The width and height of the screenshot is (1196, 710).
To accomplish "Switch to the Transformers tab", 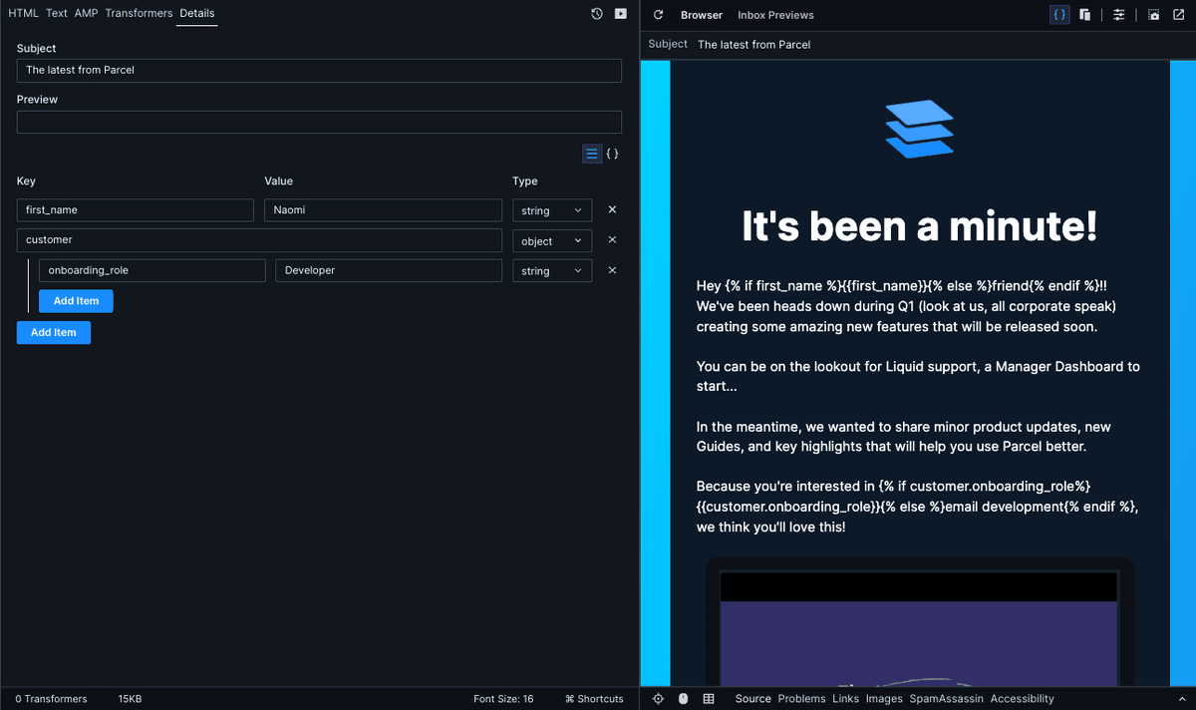I will click(139, 13).
